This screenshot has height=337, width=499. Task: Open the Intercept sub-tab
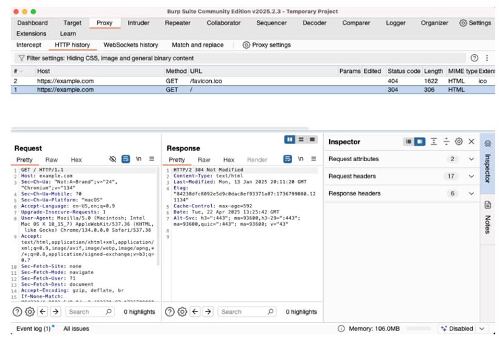(x=29, y=45)
